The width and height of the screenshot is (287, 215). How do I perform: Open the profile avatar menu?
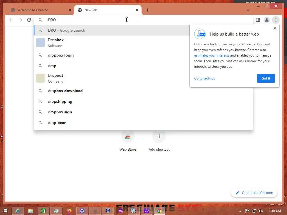point(267,20)
